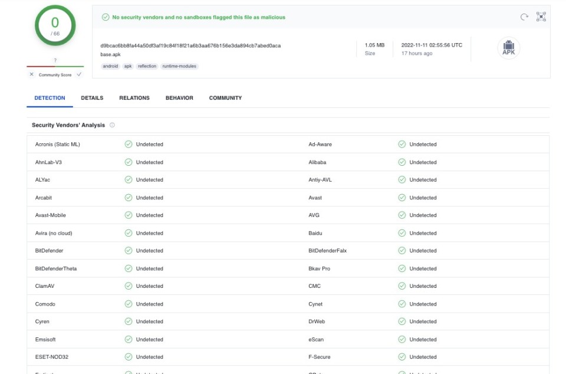This screenshot has height=374, width=566.
Task: Click the Undetected check icon for Avast
Action: [402, 198]
